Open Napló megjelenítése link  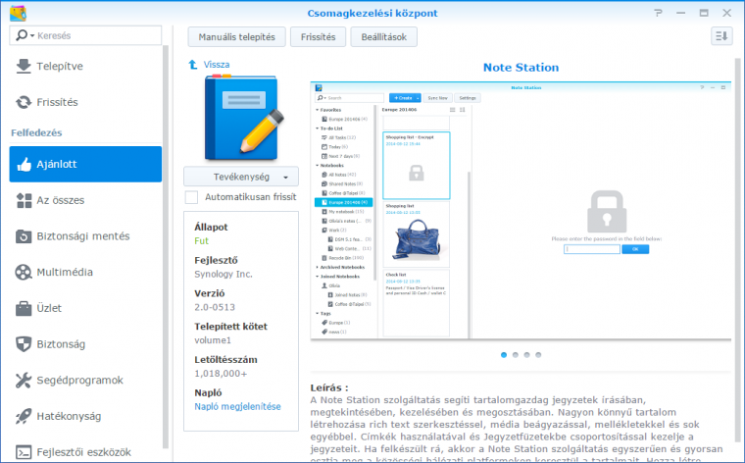[237, 406]
